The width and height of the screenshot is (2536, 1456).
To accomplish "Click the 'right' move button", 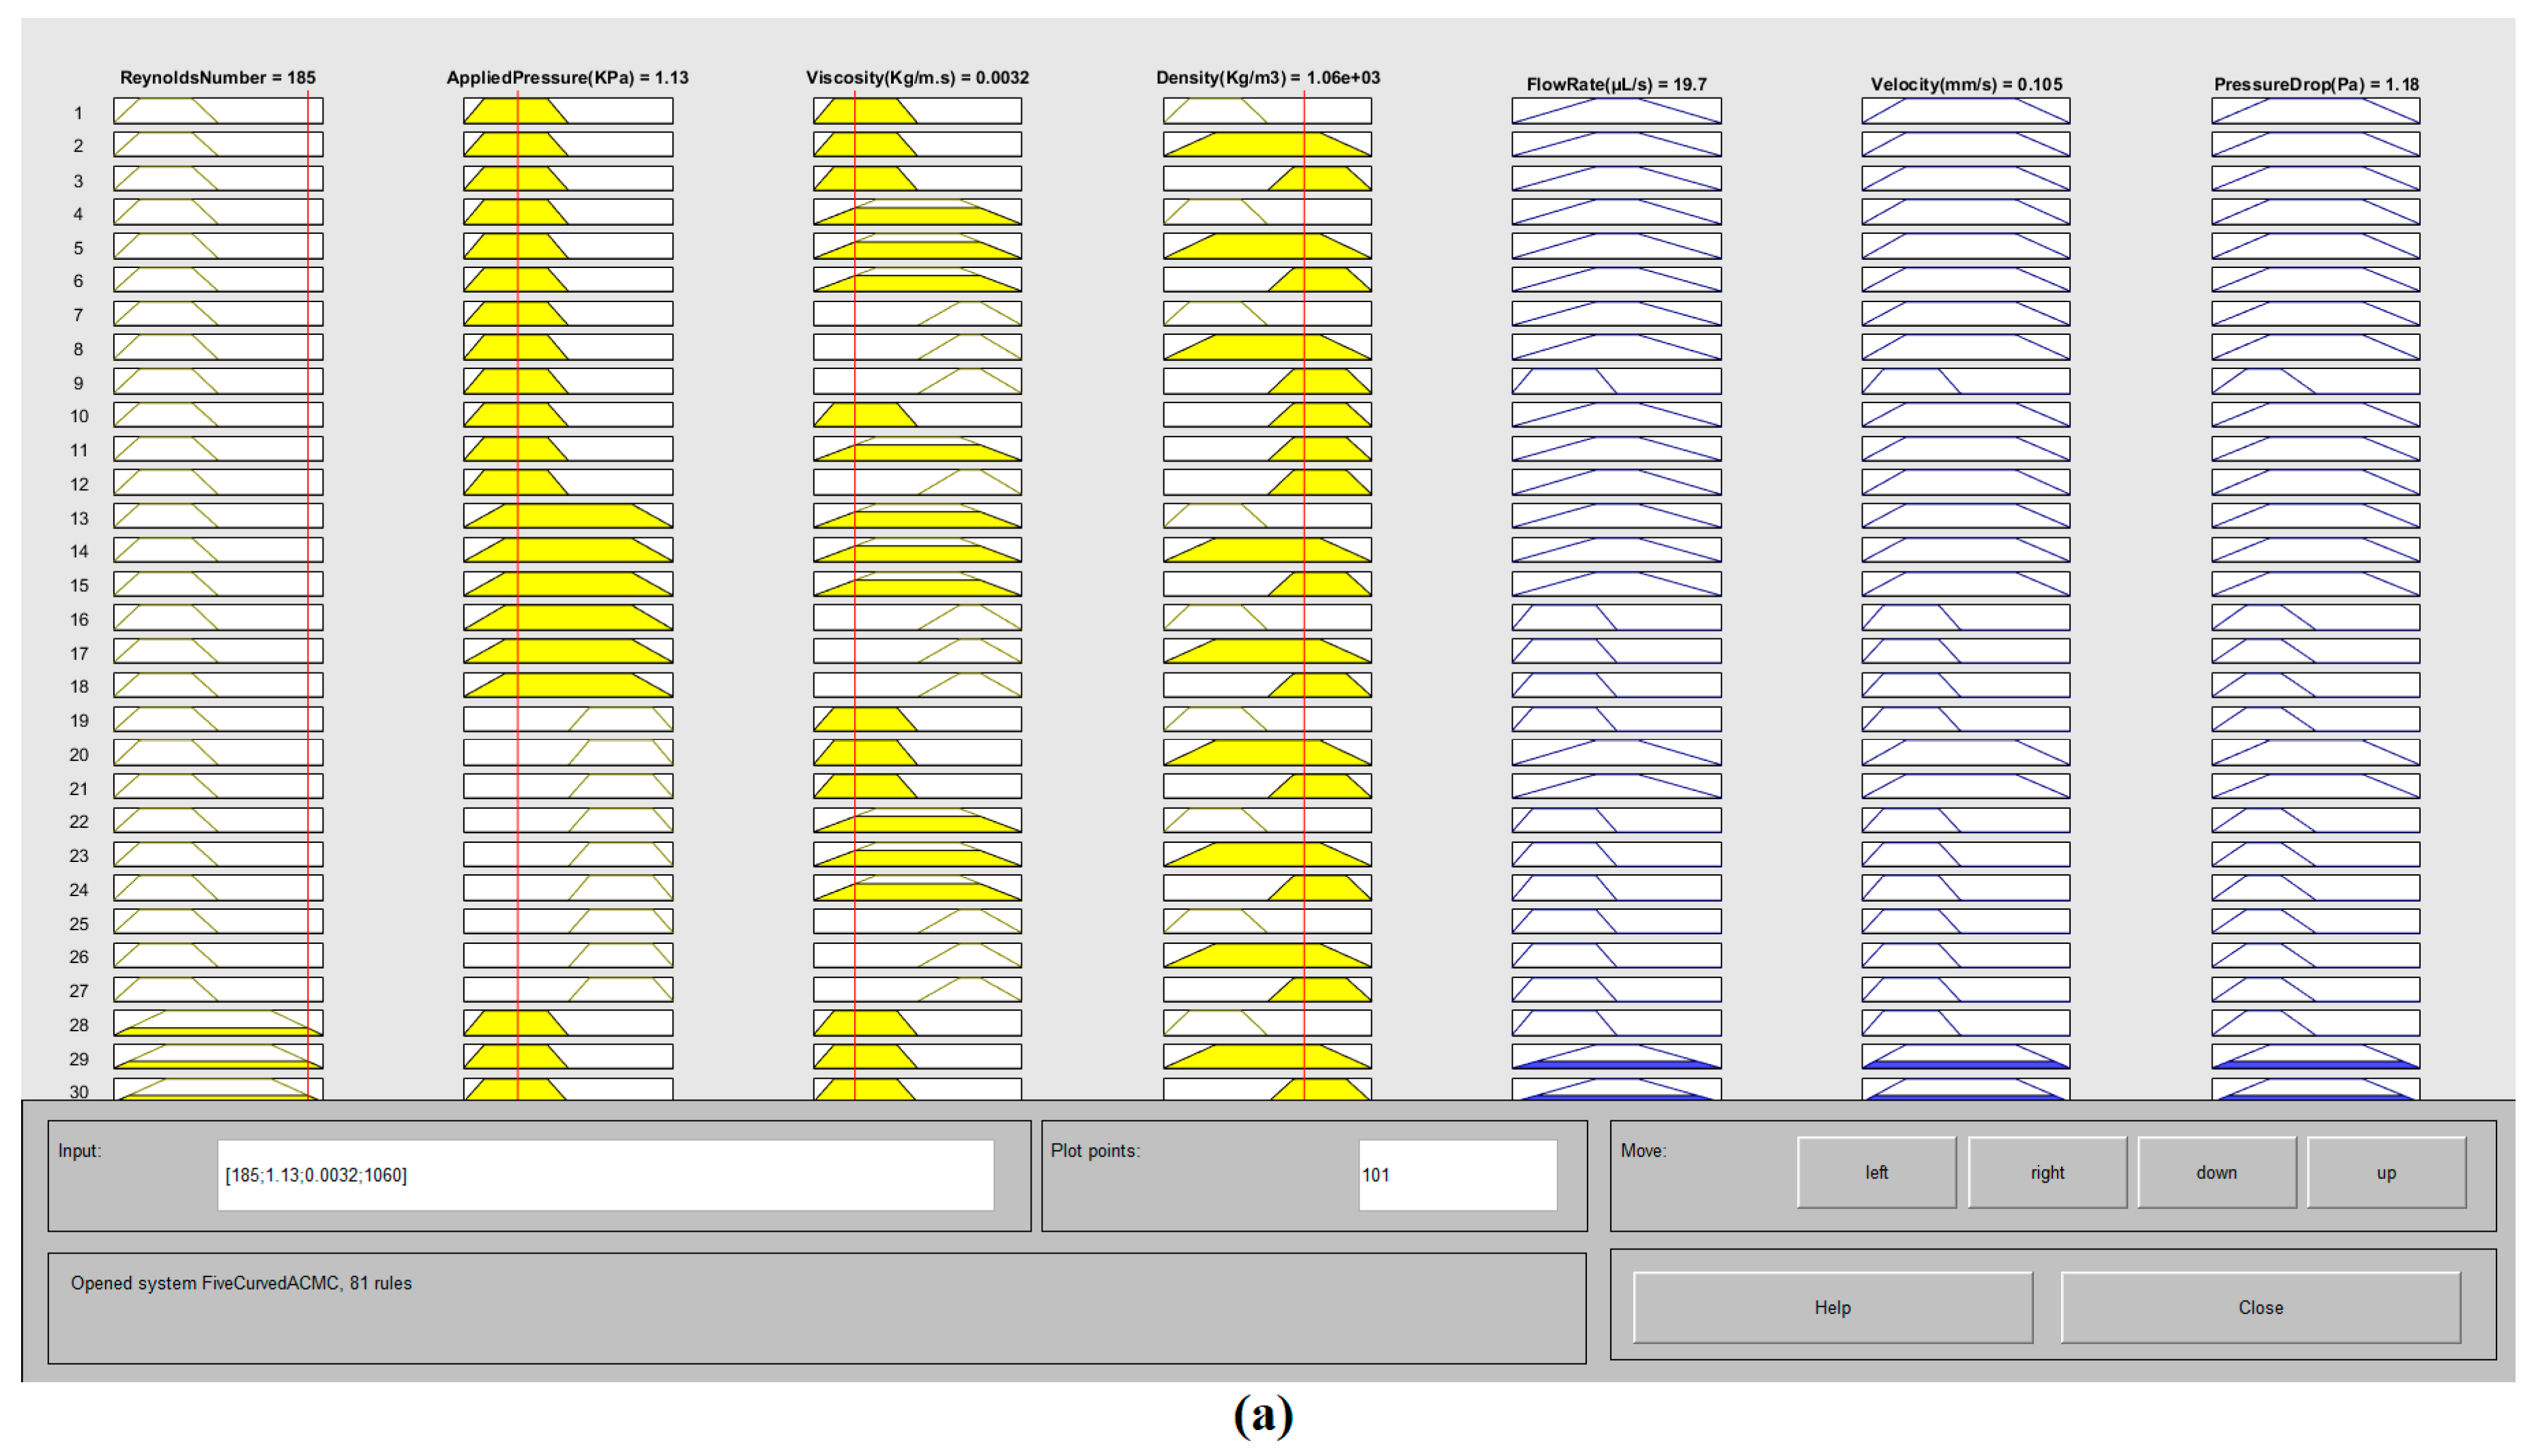I will tap(2046, 1172).
